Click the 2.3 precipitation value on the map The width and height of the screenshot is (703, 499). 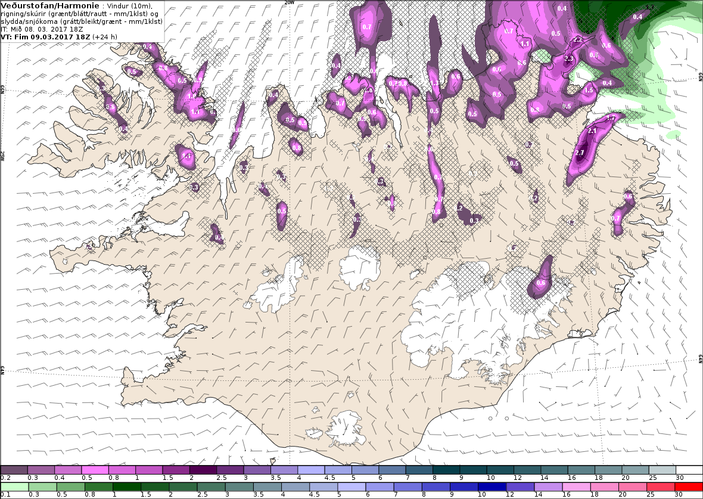pyautogui.click(x=569, y=59)
